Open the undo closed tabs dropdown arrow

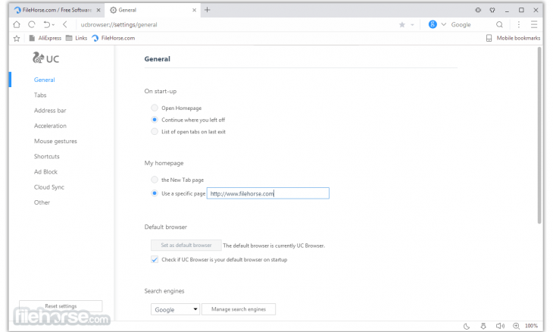54,25
